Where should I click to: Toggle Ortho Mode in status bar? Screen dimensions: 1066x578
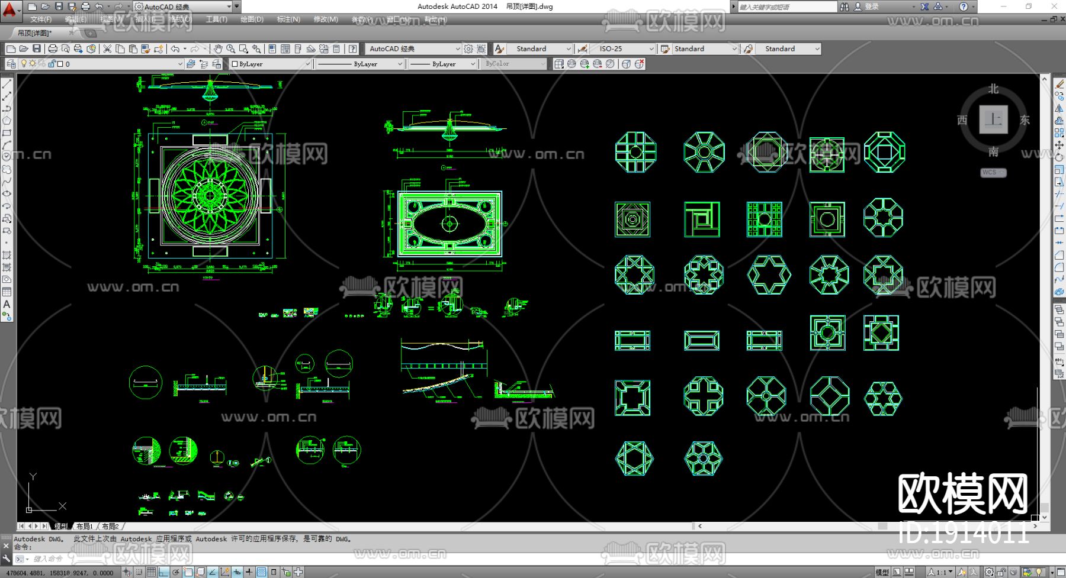pos(164,572)
